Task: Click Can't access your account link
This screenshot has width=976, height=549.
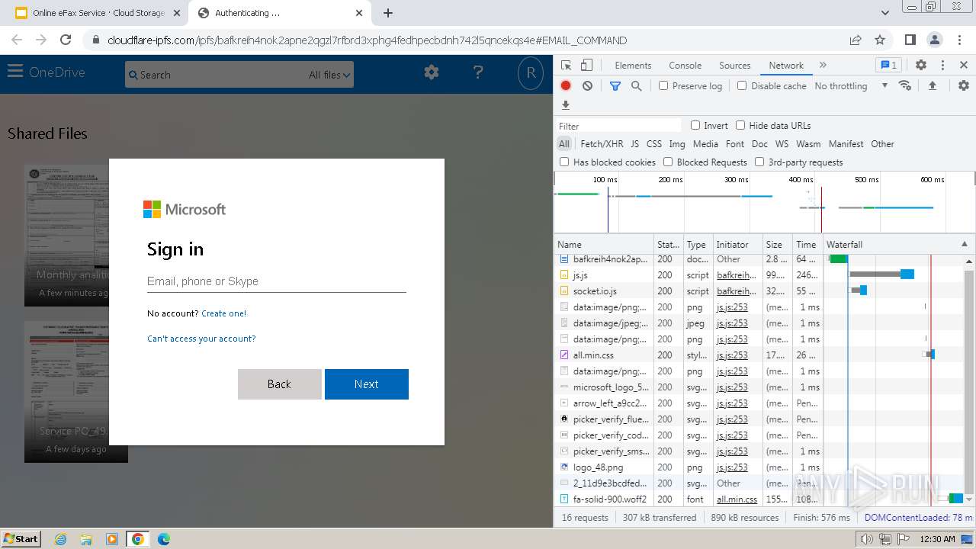Action: pos(201,339)
